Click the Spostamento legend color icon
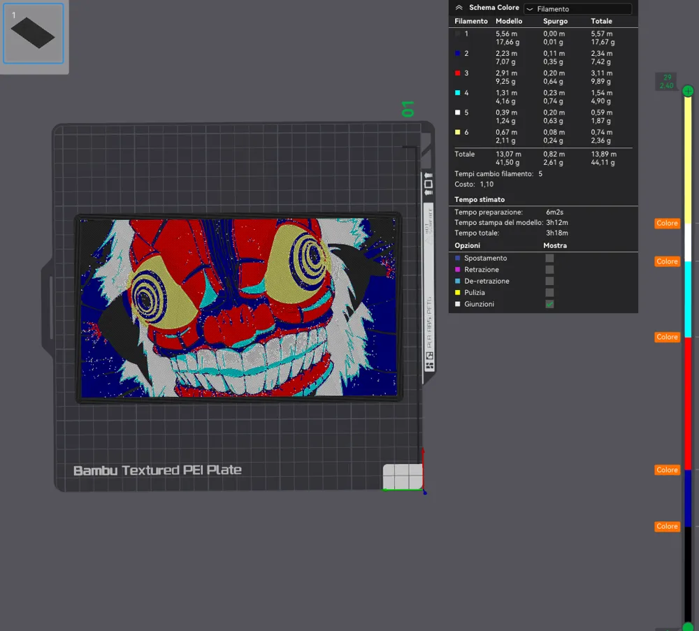The height and width of the screenshot is (631, 699). coord(457,258)
